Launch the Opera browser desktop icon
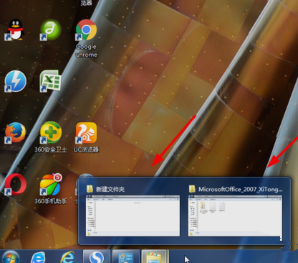298x263 pixels. pyautogui.click(x=15, y=185)
